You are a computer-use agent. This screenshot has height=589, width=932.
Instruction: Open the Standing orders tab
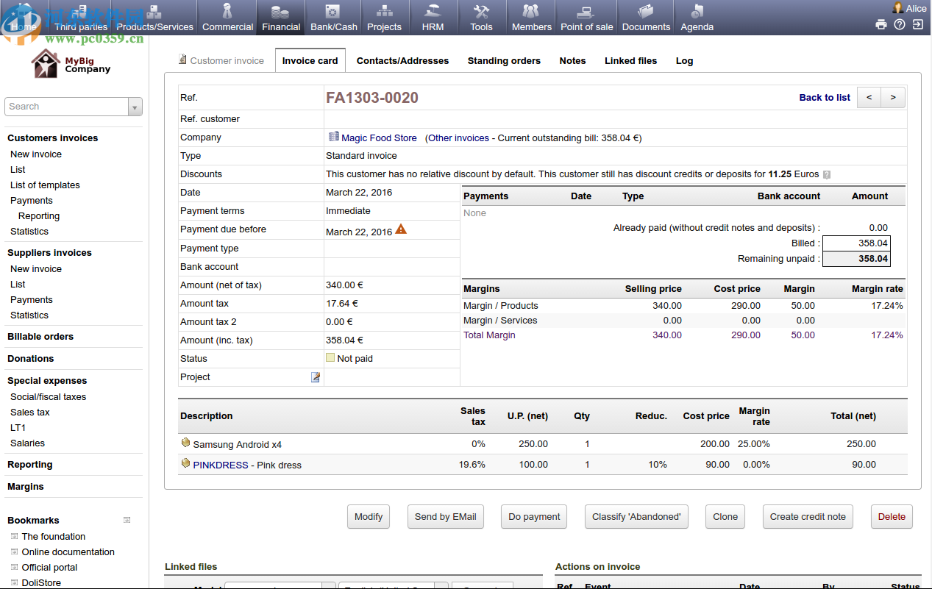(x=504, y=61)
